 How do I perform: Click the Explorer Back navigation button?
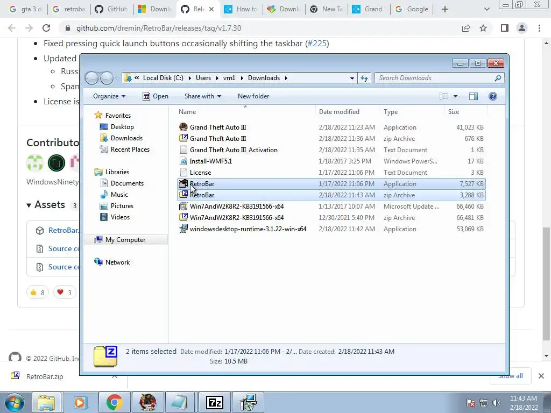92,78
